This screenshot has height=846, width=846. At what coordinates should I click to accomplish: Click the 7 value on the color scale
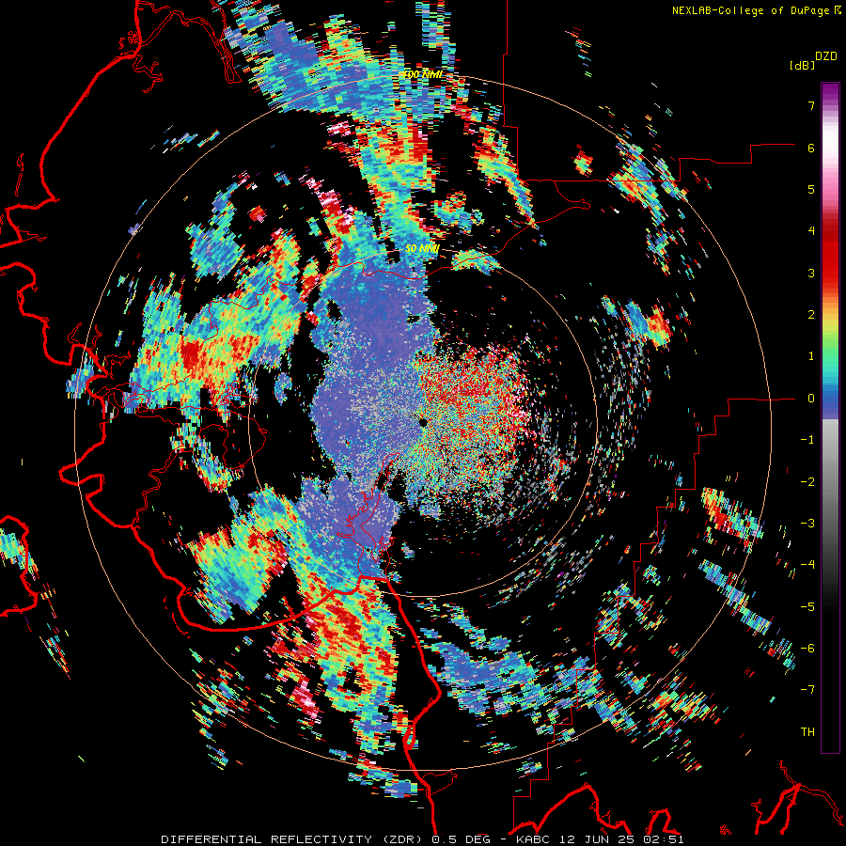point(811,105)
